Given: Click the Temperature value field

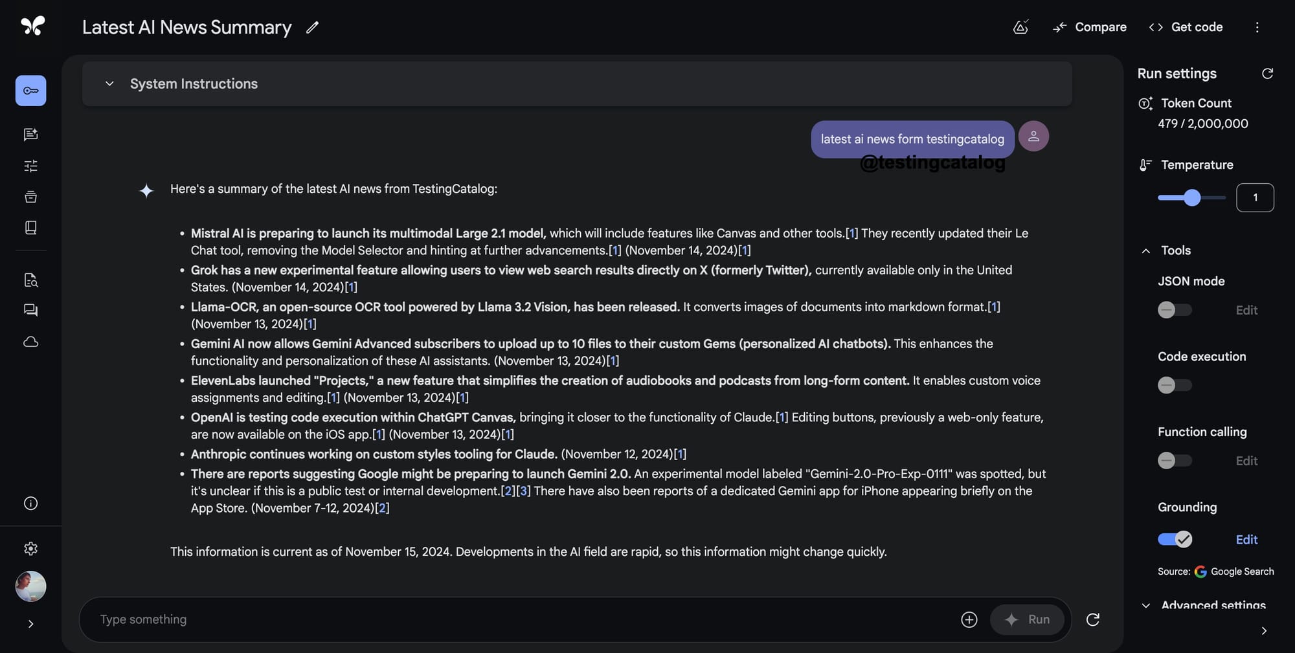Looking at the screenshot, I should coord(1255,197).
